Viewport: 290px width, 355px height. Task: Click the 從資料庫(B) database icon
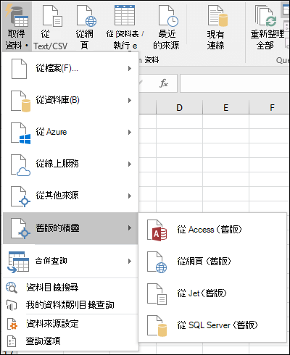(21, 101)
